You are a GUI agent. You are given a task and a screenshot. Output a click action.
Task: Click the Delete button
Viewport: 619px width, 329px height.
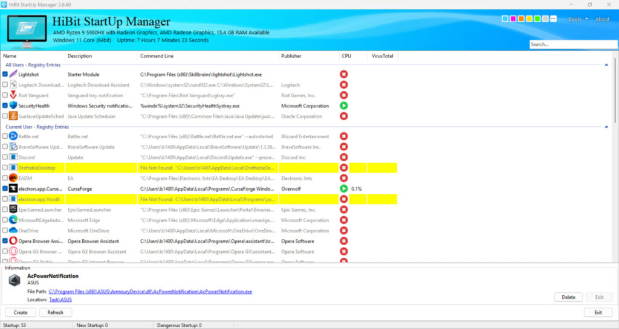pos(568,297)
